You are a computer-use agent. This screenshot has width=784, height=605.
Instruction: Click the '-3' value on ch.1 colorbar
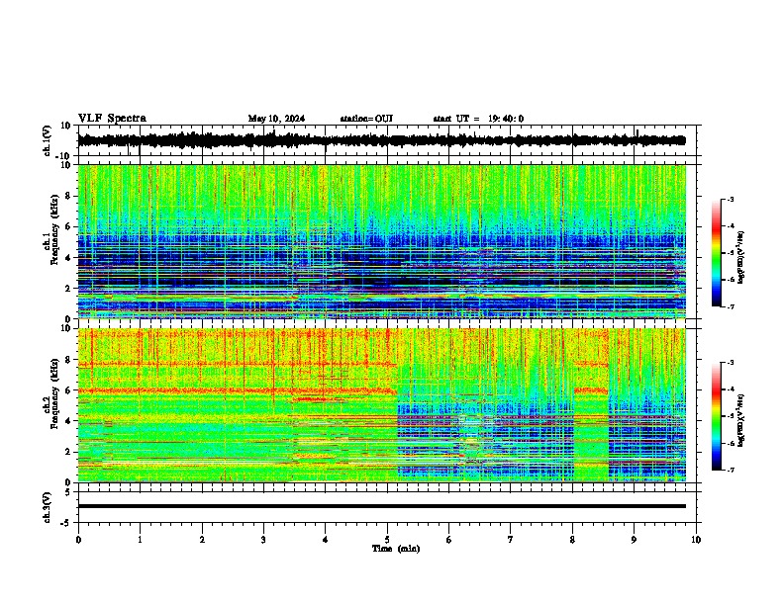(x=730, y=200)
